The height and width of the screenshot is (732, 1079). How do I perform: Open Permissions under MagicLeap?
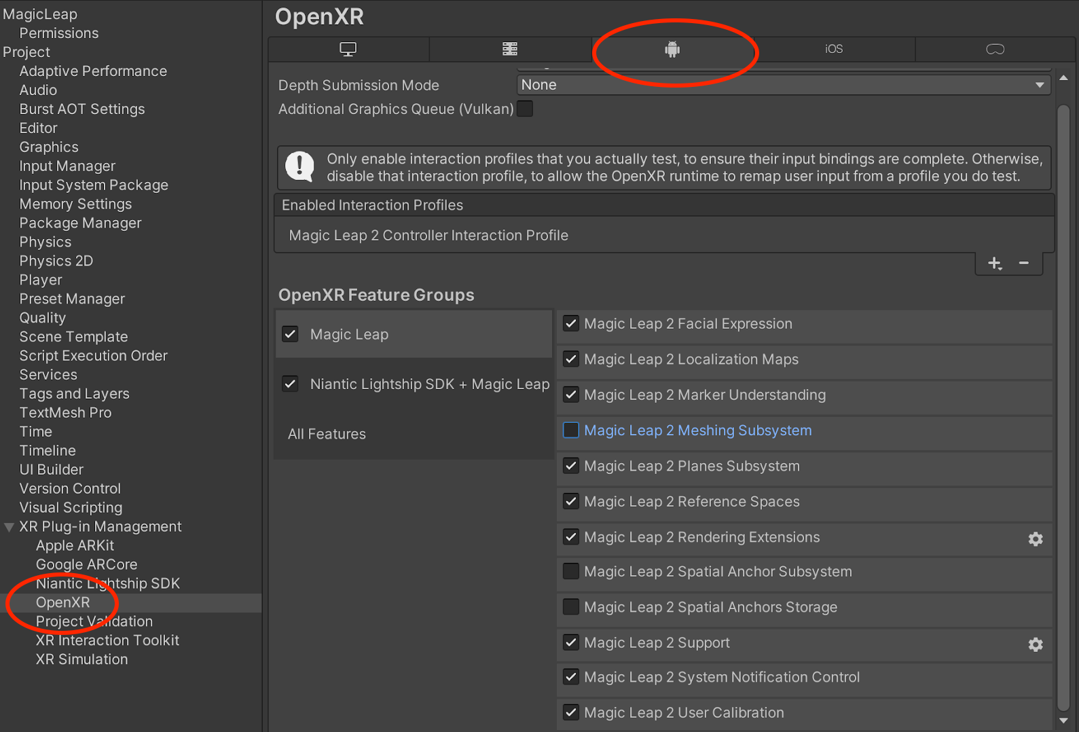click(x=59, y=33)
